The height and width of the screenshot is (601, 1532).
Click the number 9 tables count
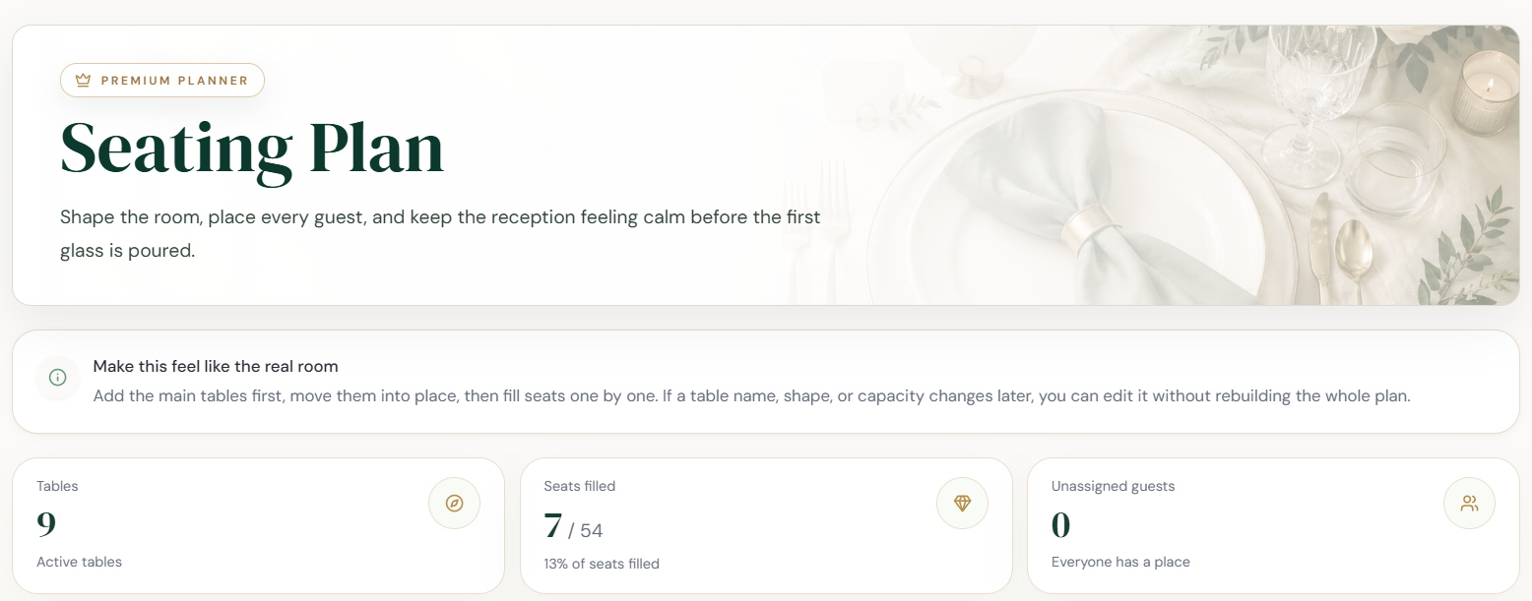46,524
